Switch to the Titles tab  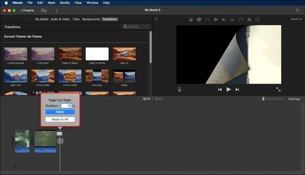coord(76,19)
